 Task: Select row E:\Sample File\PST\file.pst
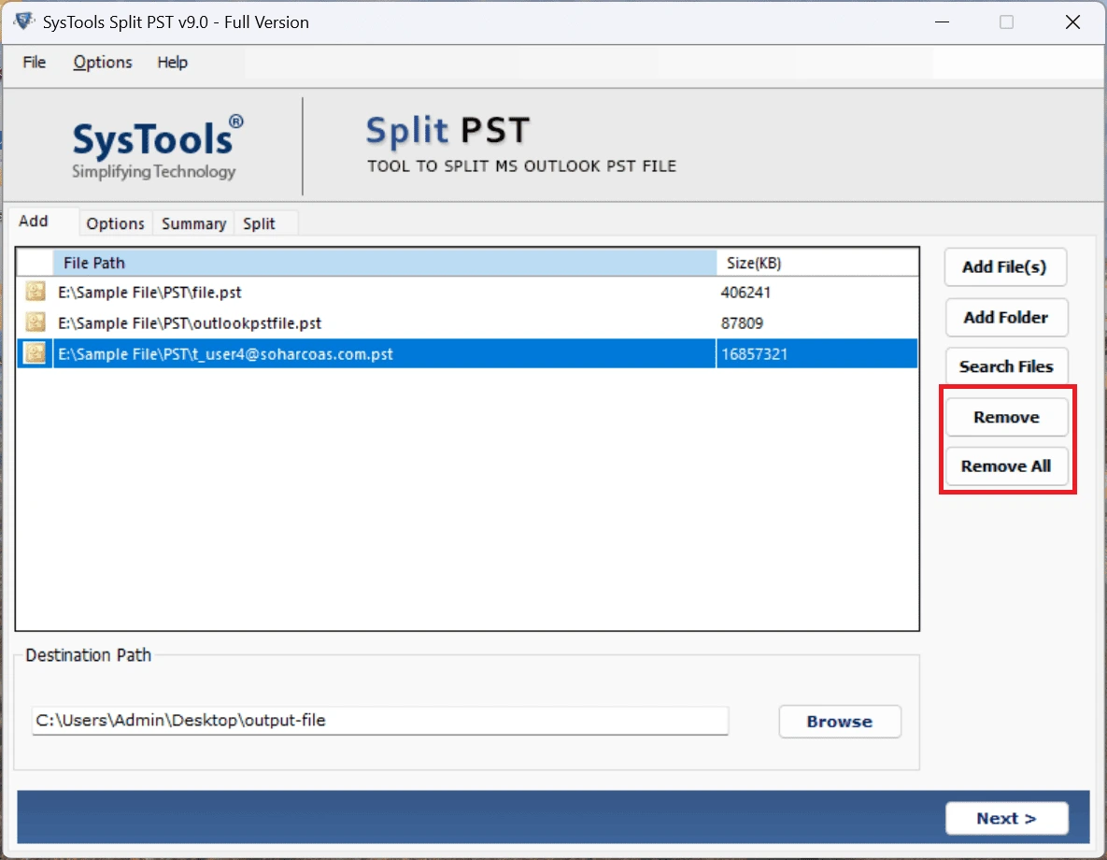pyautogui.click(x=467, y=292)
